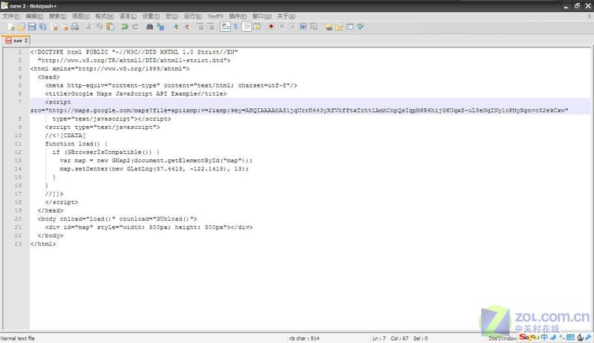Image resolution: width=594 pixels, height=343 pixels.
Task: Select the "new 2" document tab
Action: click(16, 41)
